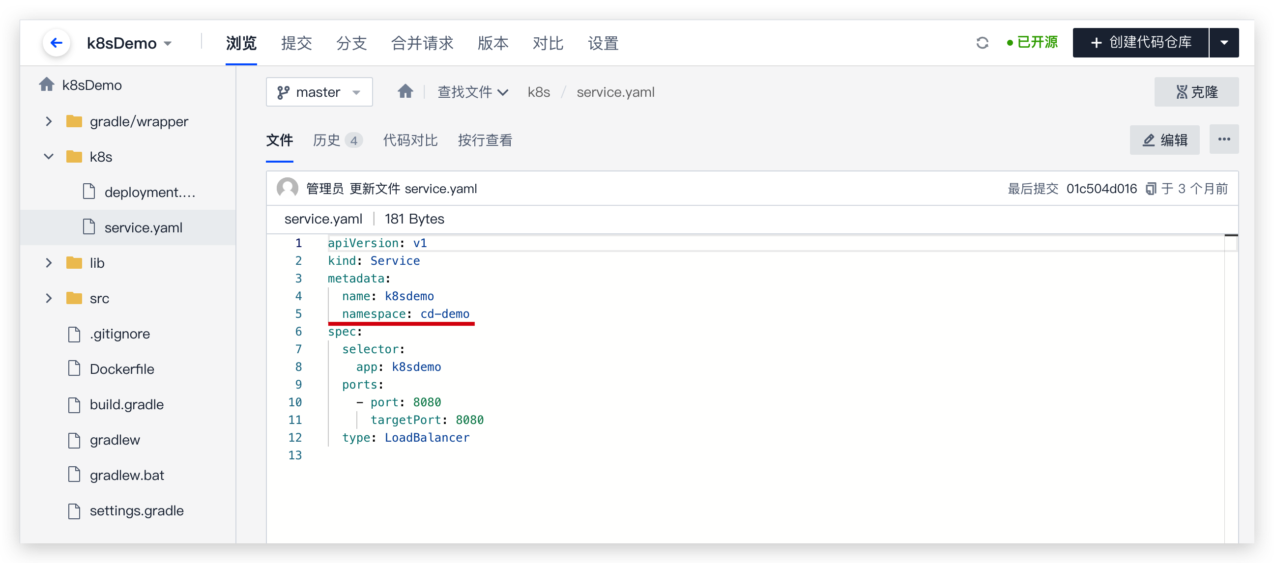Open the gradle/wrapper folder
The width and height of the screenshot is (1274, 563).
click(x=139, y=121)
